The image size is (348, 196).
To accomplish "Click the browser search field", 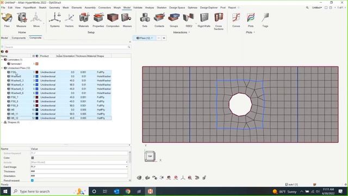I will (x=66, y=47).
